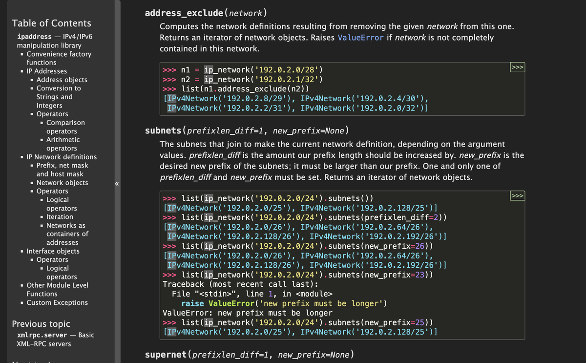Click IPv4Network('192.0.2.0/32') in the output
This screenshot has width=586, height=363.
coord(362,108)
